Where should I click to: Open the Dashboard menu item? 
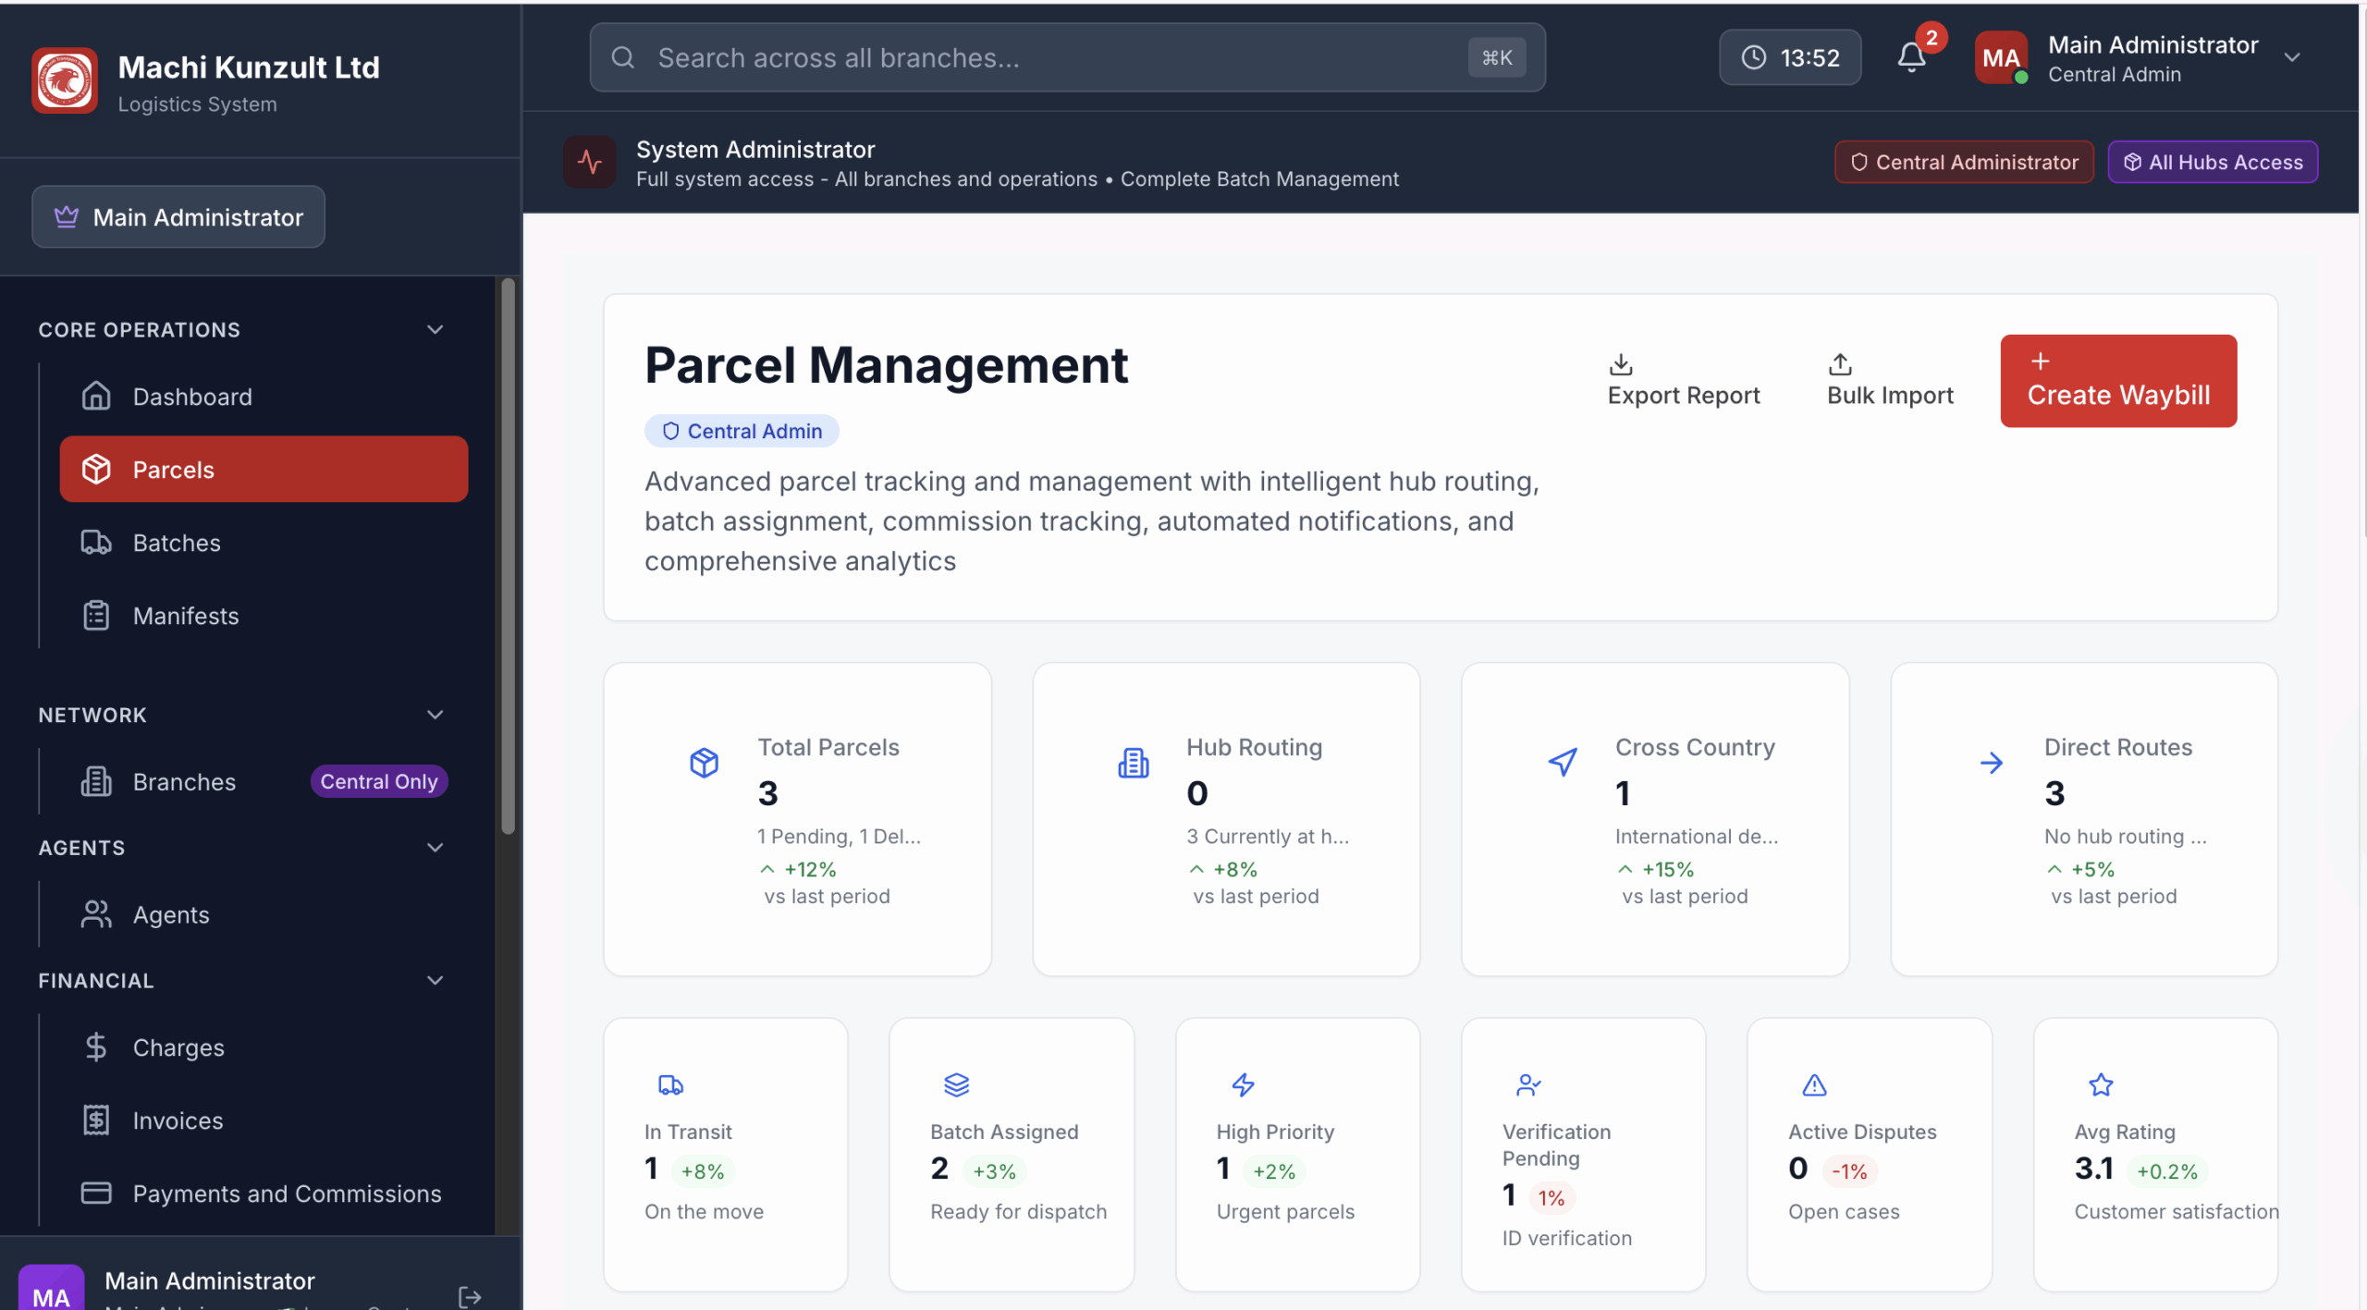[191, 397]
